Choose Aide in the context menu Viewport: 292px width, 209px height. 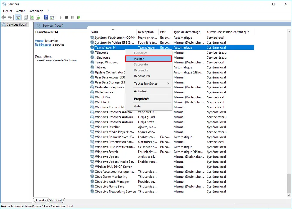[148, 106]
